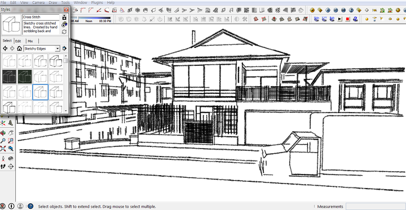Select the Orbit tool
The width and height of the screenshot is (406, 210).
tap(3, 133)
